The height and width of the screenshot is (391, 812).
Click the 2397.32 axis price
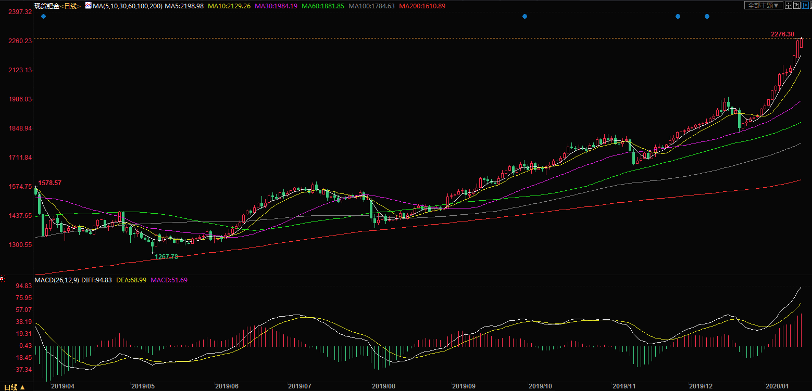pyautogui.click(x=21, y=12)
